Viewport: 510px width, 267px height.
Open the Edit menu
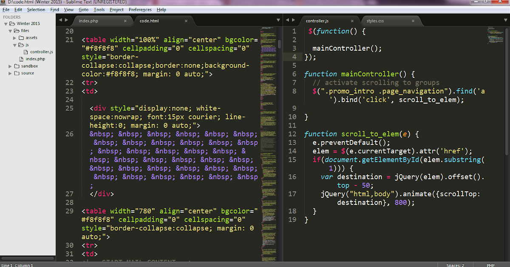pos(18,9)
